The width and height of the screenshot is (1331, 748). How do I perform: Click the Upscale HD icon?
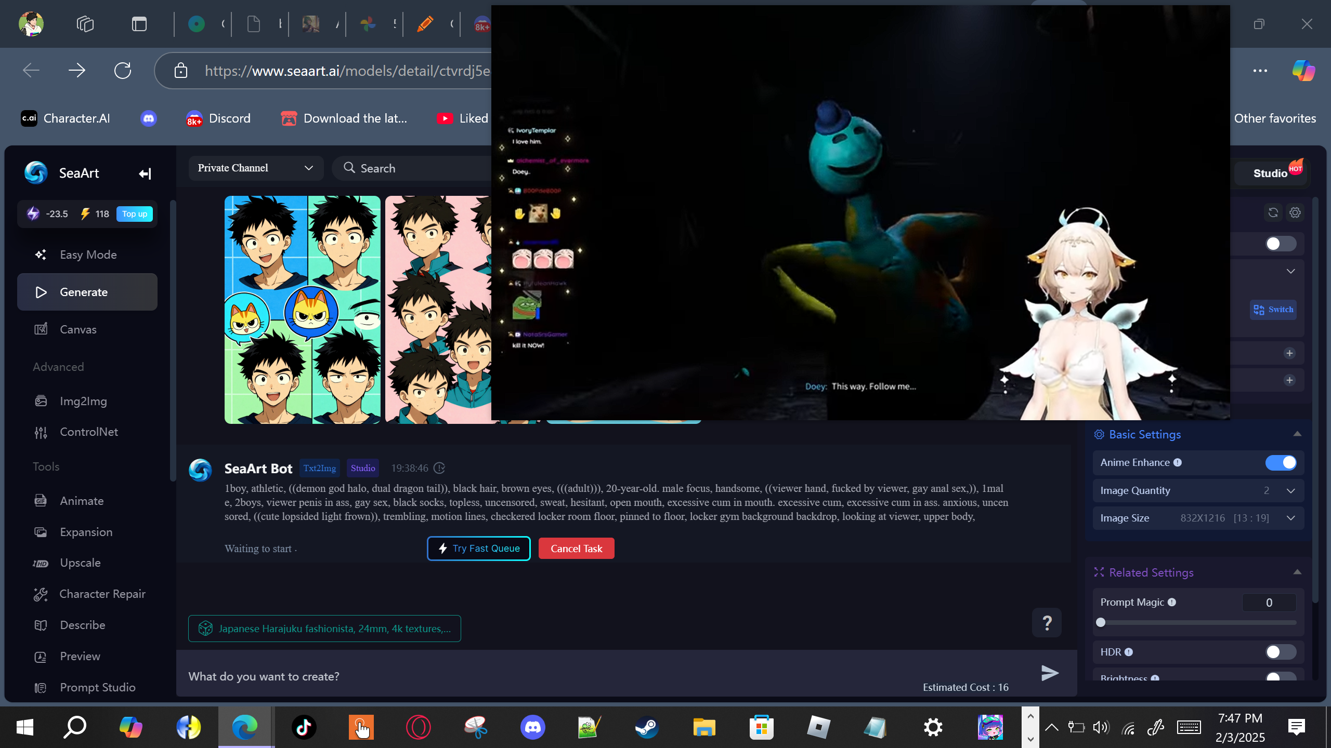[41, 563]
